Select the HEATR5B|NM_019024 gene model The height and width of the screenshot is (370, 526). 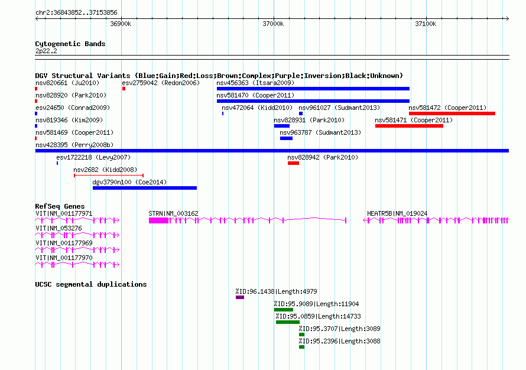click(436, 220)
